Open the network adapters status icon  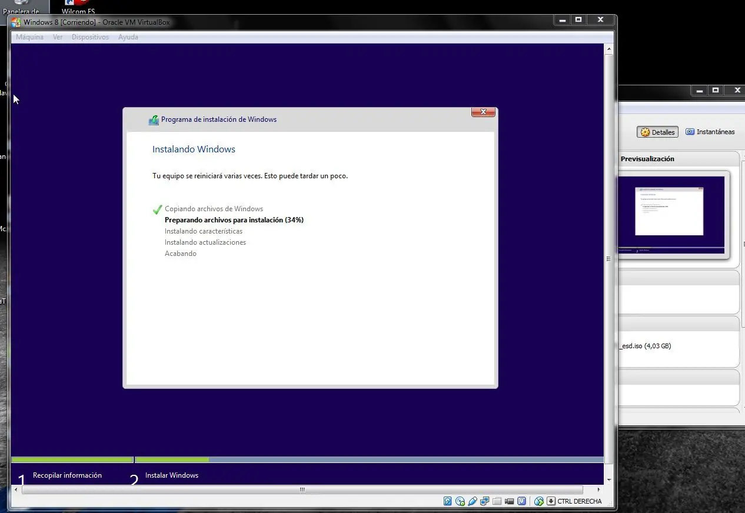(485, 501)
